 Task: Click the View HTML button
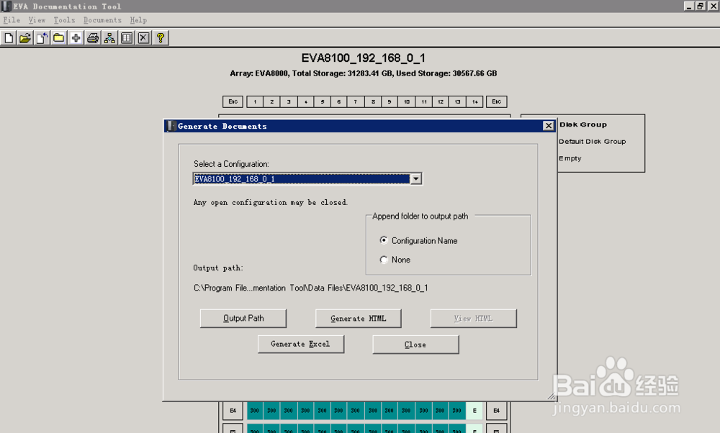(x=474, y=319)
